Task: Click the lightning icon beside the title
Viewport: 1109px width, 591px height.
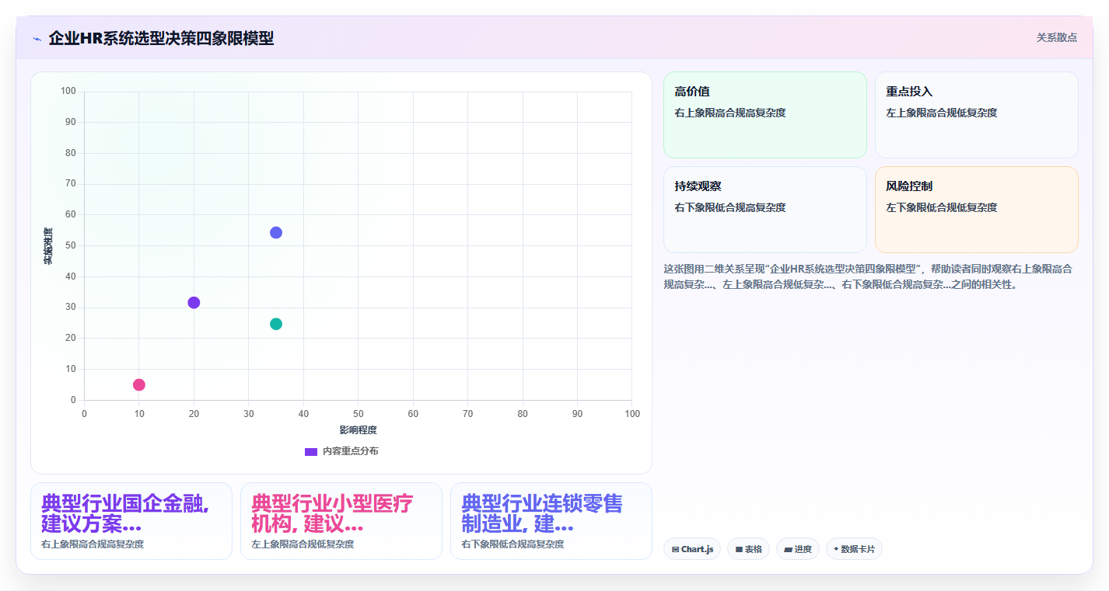Action: 37,38
